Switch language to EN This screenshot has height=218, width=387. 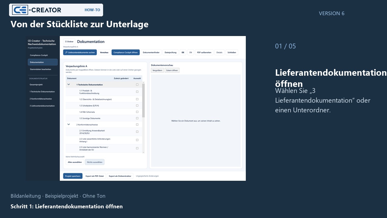tap(190, 52)
